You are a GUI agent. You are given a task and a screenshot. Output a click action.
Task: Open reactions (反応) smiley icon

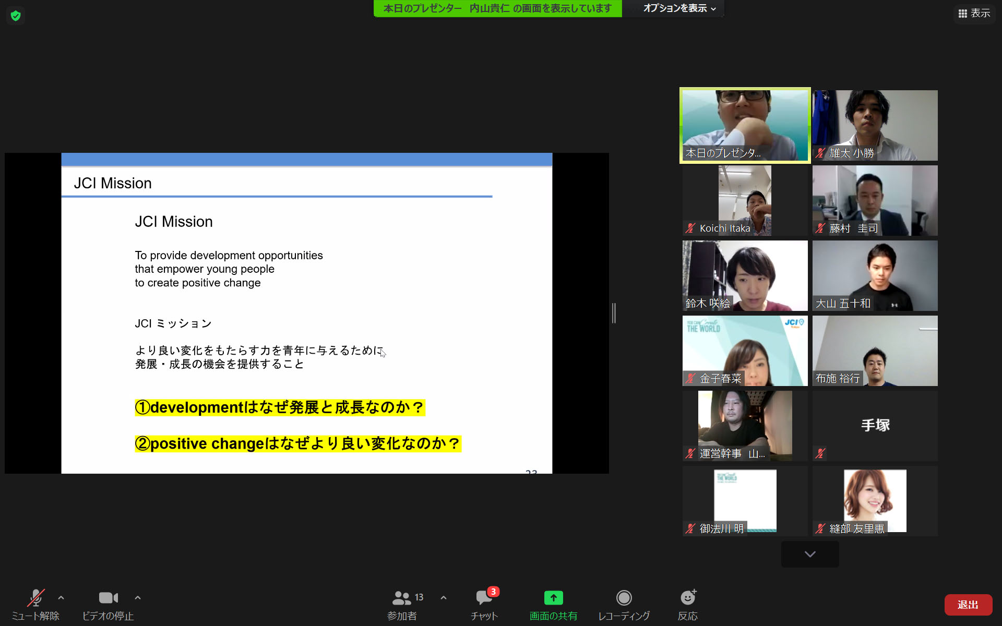688,598
